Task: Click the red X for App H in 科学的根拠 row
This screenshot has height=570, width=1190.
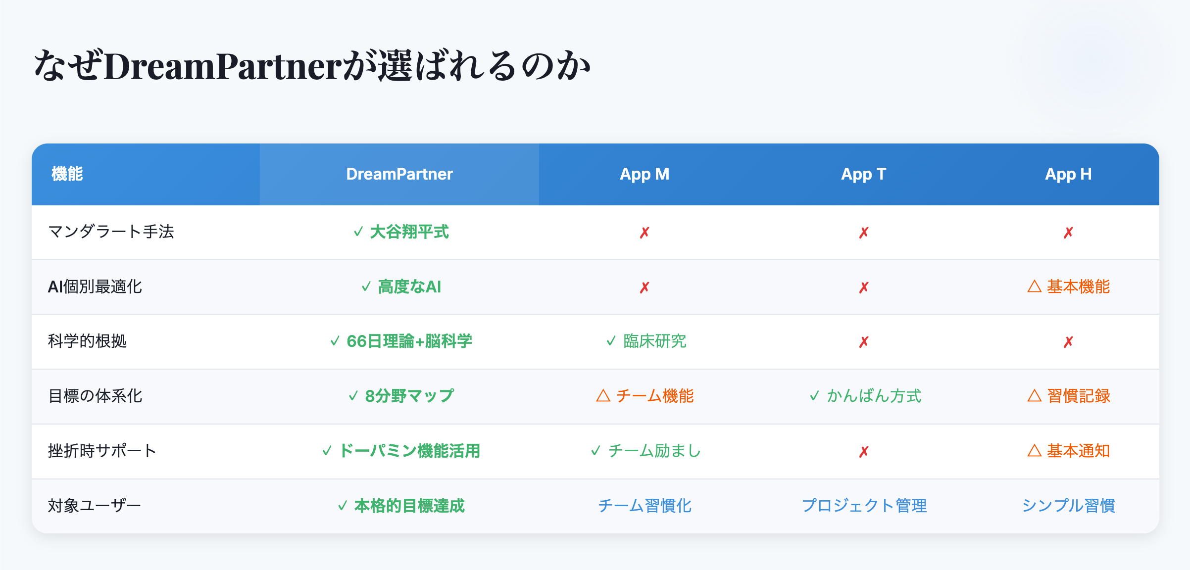Action: [x=1068, y=342]
